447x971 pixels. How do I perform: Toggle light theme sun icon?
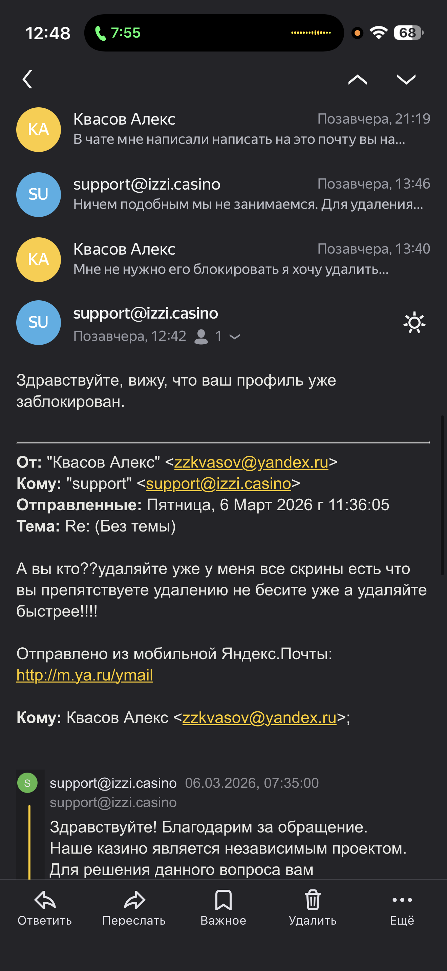point(414,323)
